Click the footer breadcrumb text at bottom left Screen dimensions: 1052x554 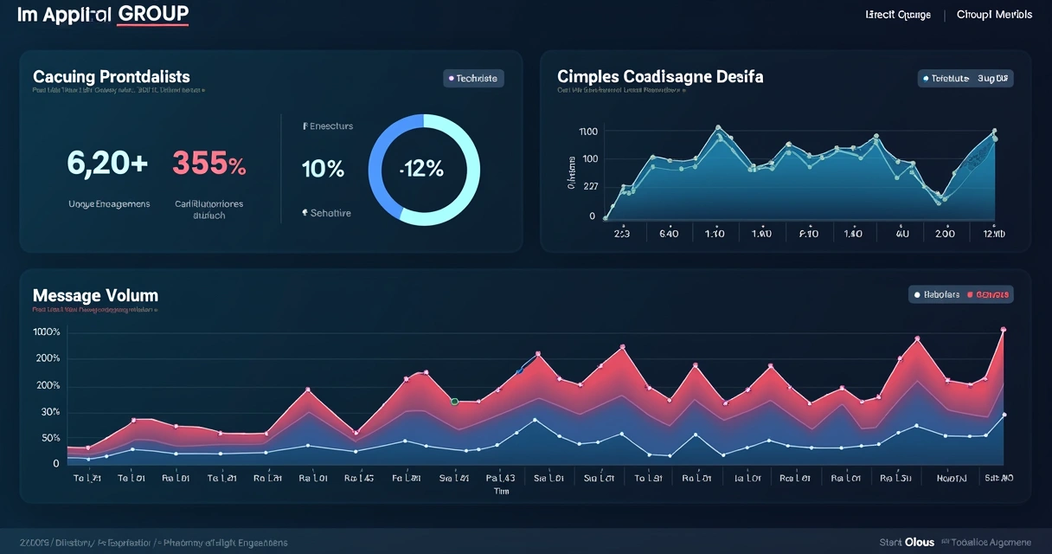[153, 543]
